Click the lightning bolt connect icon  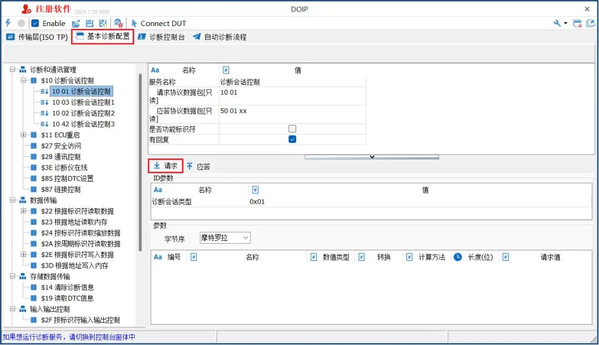click(x=7, y=23)
